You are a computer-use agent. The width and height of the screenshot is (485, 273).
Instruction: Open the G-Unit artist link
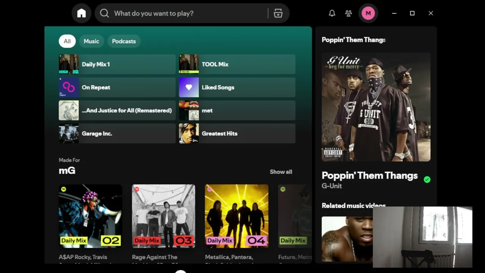(x=332, y=186)
